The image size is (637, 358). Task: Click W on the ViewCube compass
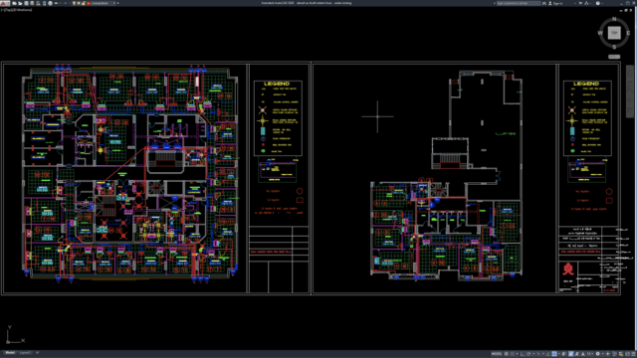(x=600, y=33)
